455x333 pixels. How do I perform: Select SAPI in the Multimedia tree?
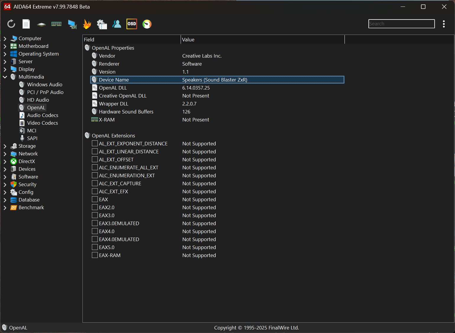click(x=32, y=138)
